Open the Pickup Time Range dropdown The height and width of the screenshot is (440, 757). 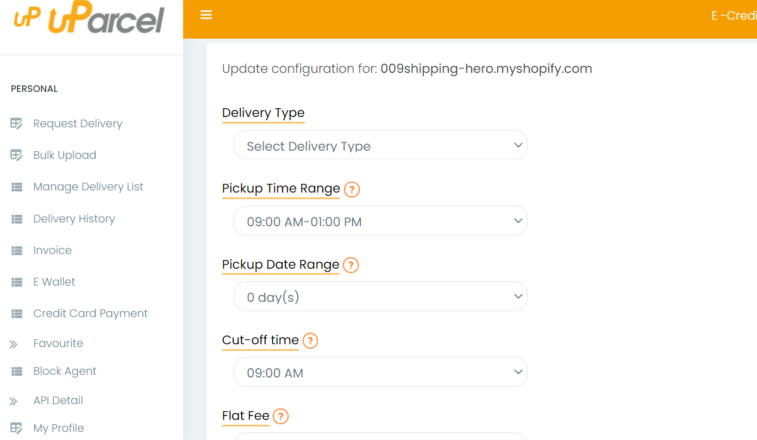pos(380,220)
